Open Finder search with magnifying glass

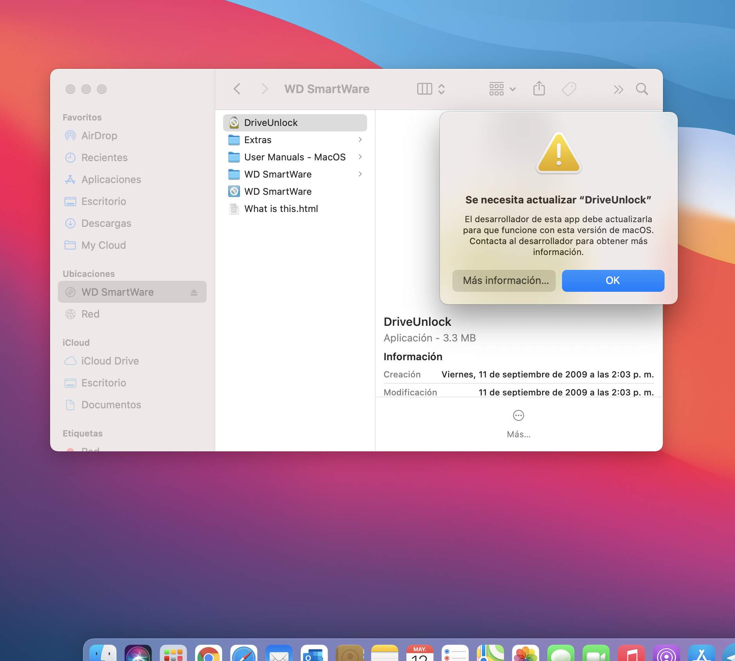click(x=642, y=89)
